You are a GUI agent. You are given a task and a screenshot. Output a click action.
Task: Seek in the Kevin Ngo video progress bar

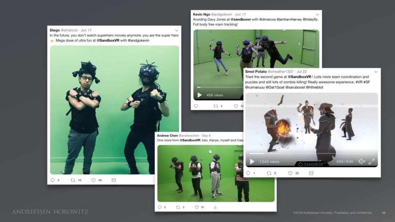(220, 87)
